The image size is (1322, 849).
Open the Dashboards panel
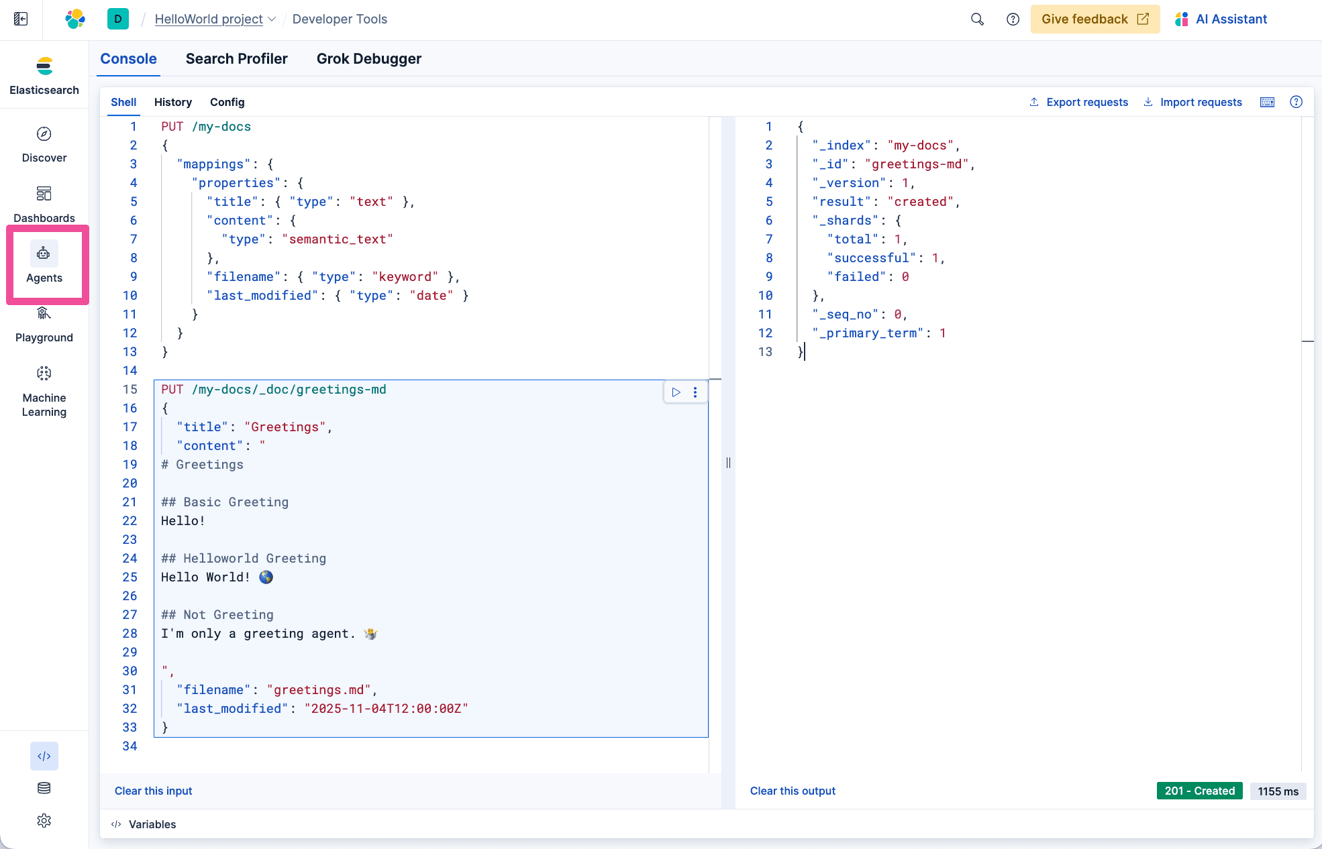click(x=44, y=203)
